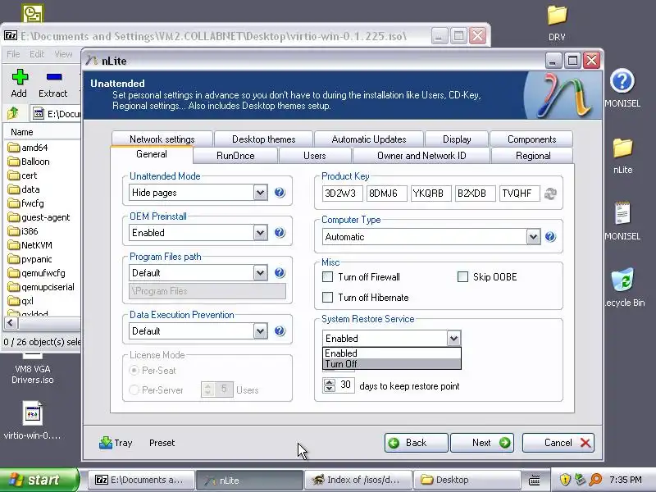
Task: Click the Extract icon in 7-Zip window
Action: pos(54,77)
